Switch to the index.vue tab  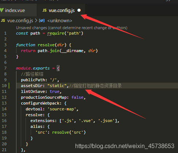click(18, 10)
